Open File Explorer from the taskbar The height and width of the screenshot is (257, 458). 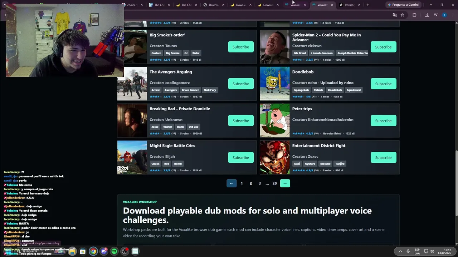[x=72, y=251]
